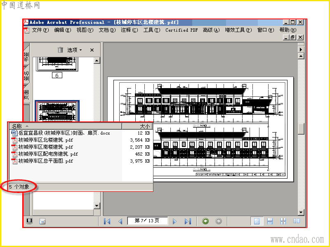Click the trash icon in pages panel
Screen dimensions: 330x247
click(x=60, y=50)
